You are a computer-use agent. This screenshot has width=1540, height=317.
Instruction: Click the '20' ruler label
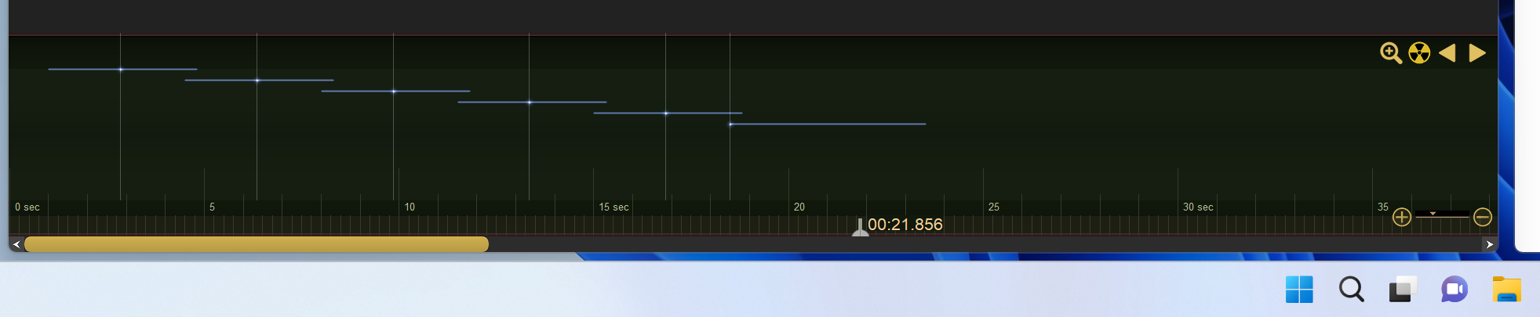click(x=799, y=207)
